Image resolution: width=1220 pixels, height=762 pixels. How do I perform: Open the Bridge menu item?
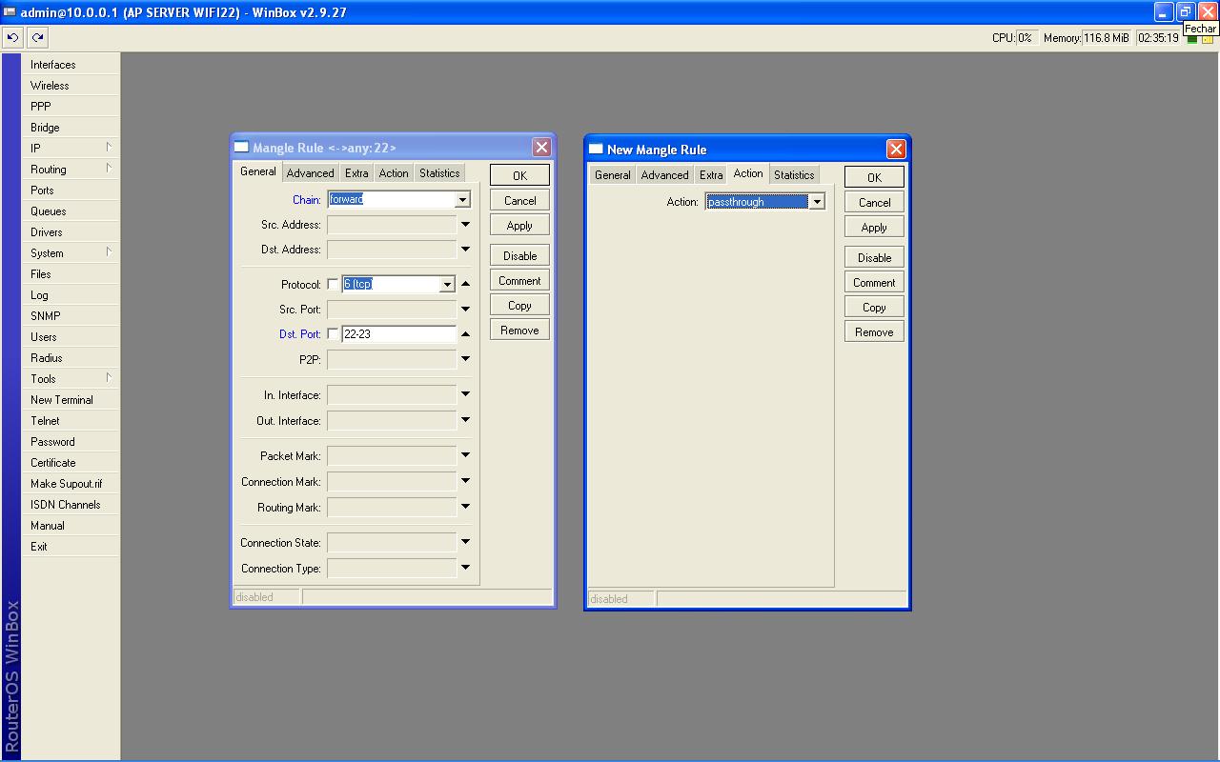point(71,128)
